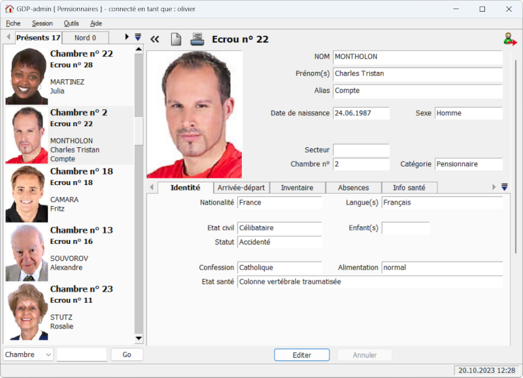This screenshot has height=378, width=523.
Task: Switch to the Inventaire tab
Action: (297, 188)
